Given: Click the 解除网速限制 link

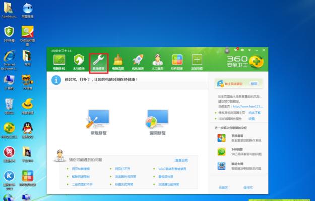Looking at the screenshot, I should (81, 177).
